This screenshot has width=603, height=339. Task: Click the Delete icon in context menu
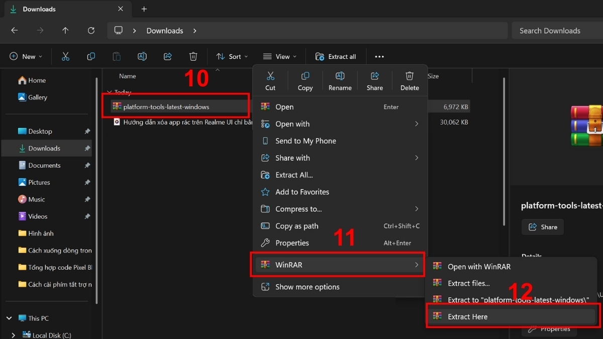pos(410,77)
